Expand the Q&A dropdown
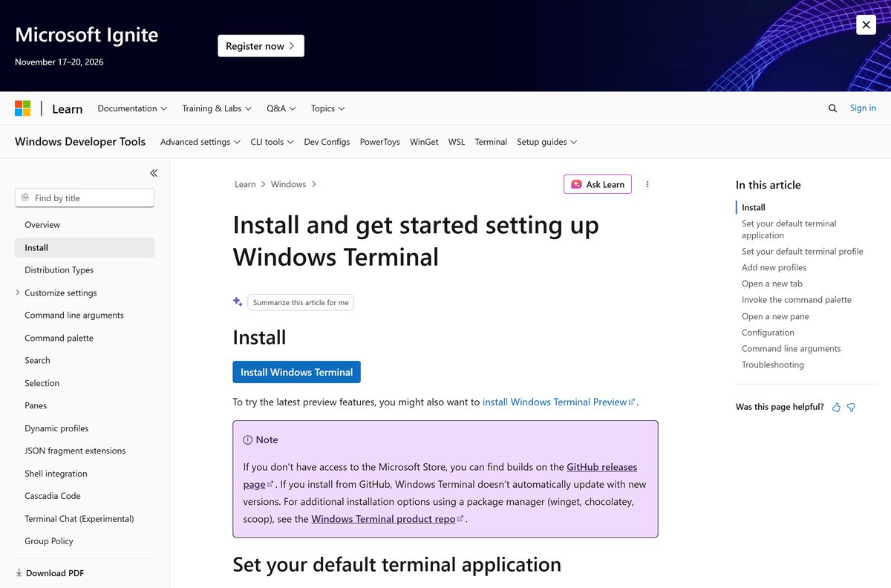 point(281,108)
